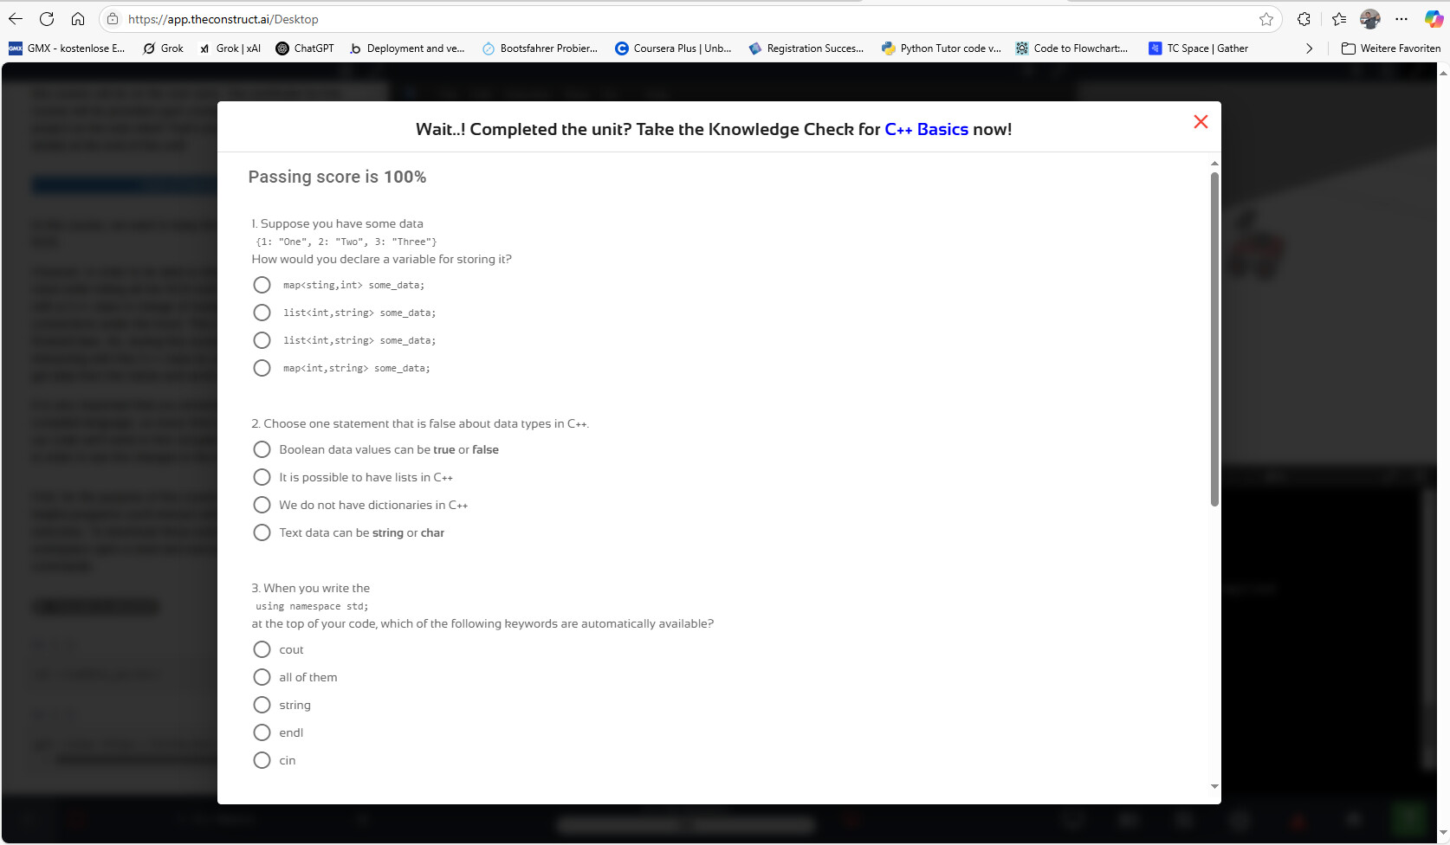Select 'It is possible to have lists in C++'
Viewport: 1450px width, 845px height.
(x=262, y=477)
